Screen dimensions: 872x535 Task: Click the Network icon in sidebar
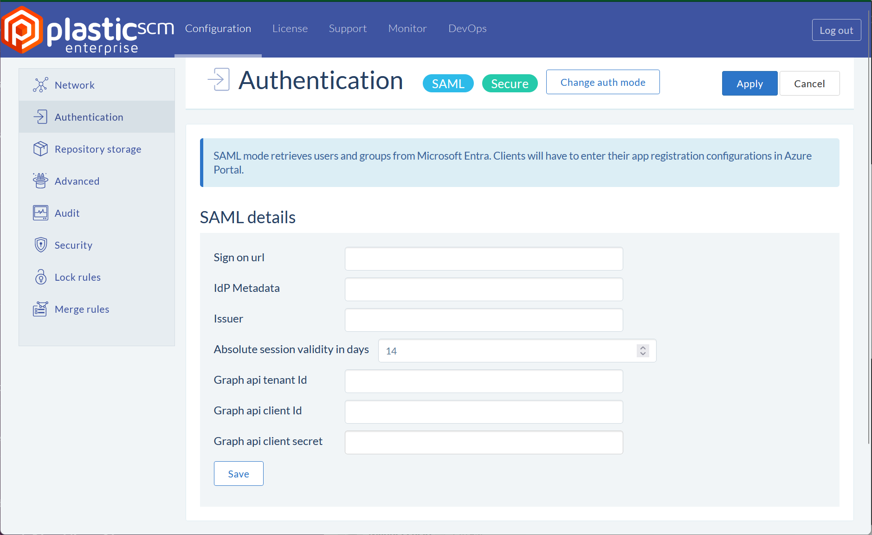pos(40,85)
